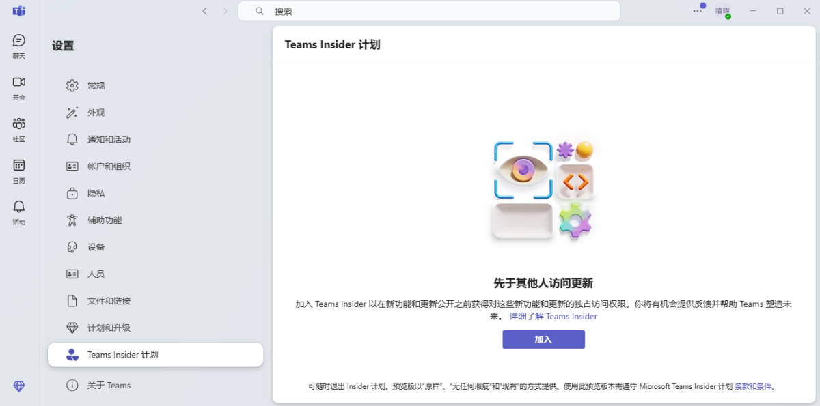The image size is (820, 406).
Task: Click the Teams logo at top left
Action: (18, 11)
